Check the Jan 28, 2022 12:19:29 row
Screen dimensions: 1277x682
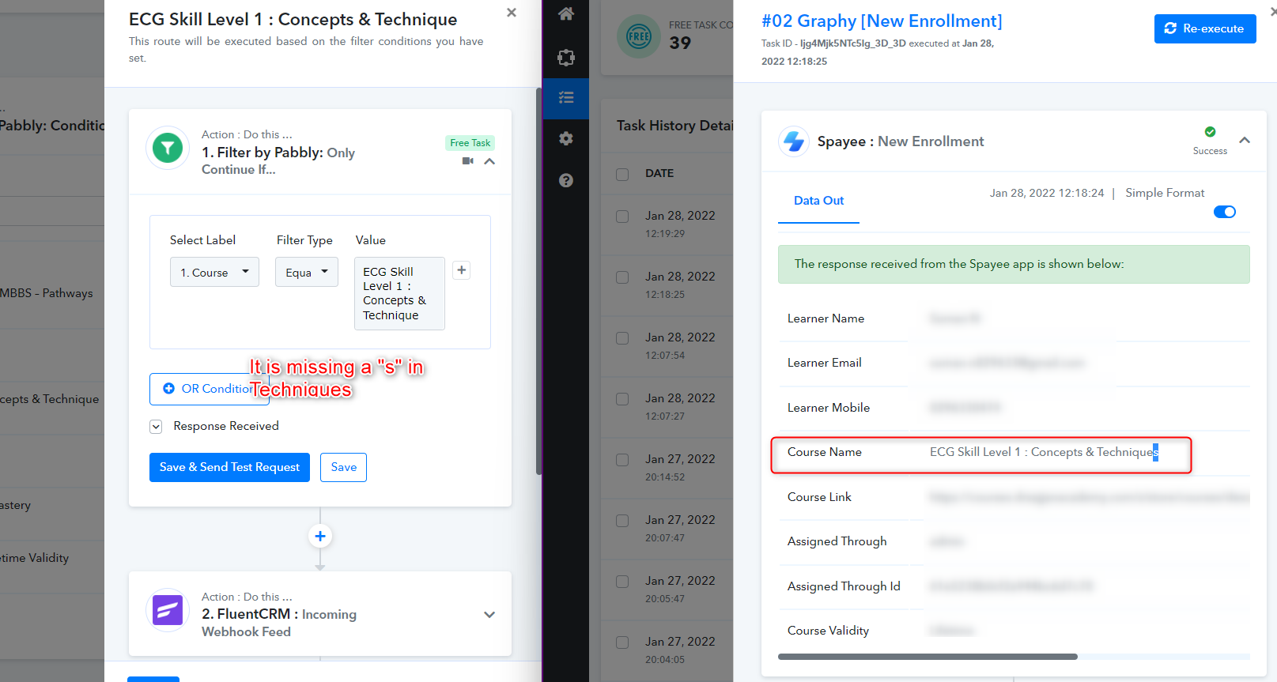622,217
